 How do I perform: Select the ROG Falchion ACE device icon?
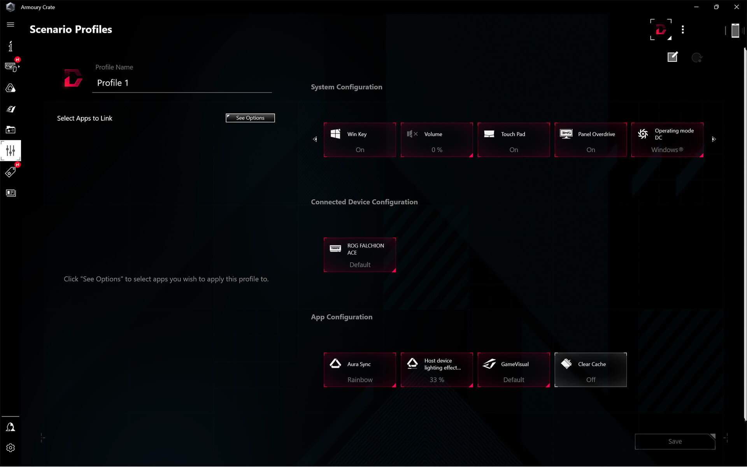[335, 248]
